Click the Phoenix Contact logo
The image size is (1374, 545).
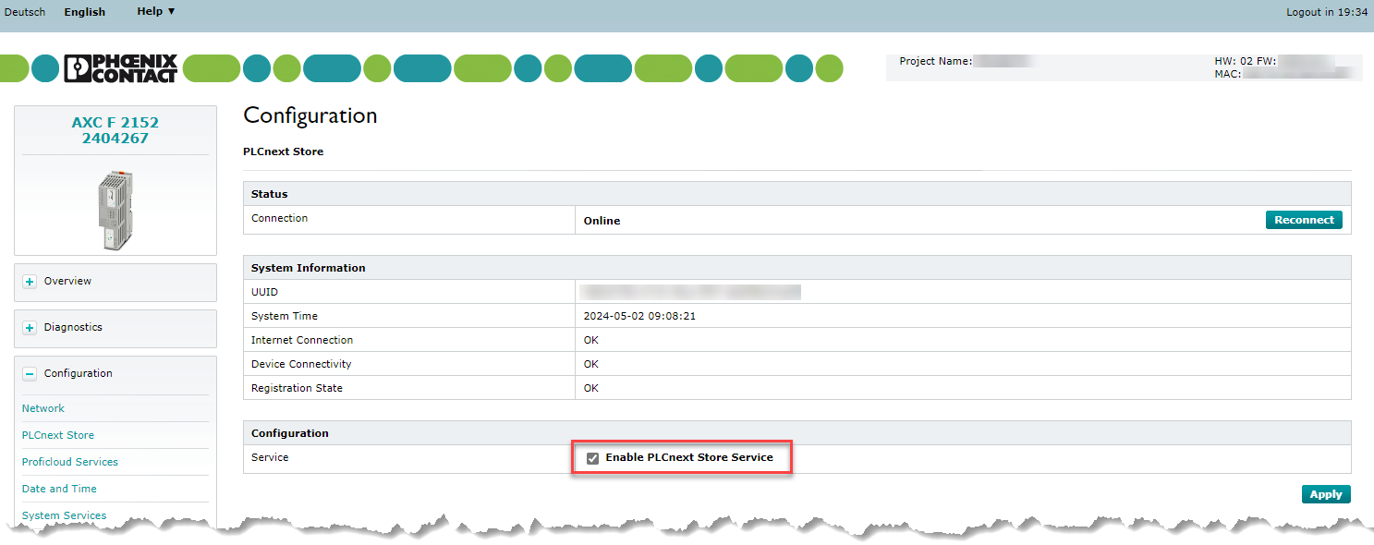pyautogui.click(x=120, y=68)
